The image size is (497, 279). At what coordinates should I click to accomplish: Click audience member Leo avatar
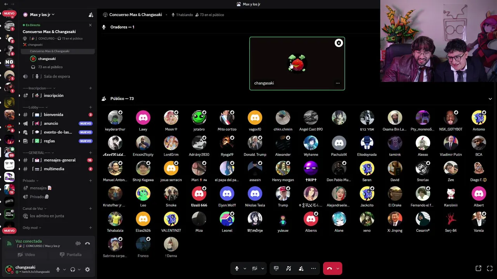(143, 194)
